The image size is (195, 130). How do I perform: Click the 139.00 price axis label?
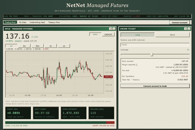pos(109,54)
